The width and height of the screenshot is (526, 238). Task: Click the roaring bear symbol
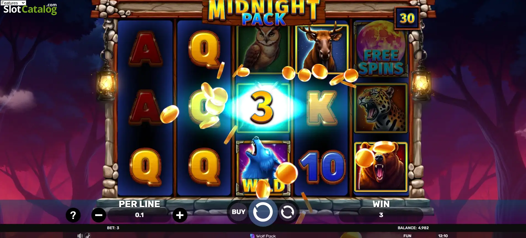[381, 167]
